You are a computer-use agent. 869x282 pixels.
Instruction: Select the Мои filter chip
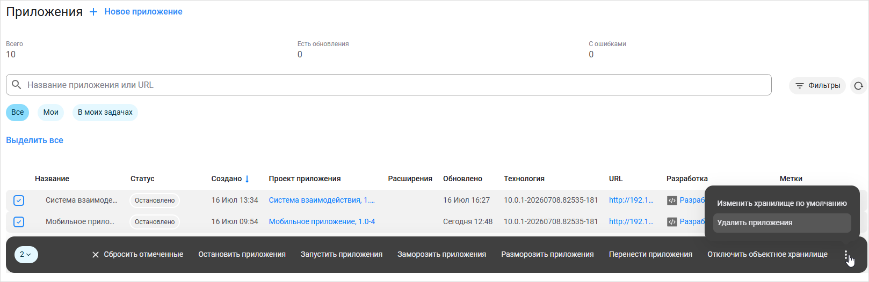pos(51,113)
